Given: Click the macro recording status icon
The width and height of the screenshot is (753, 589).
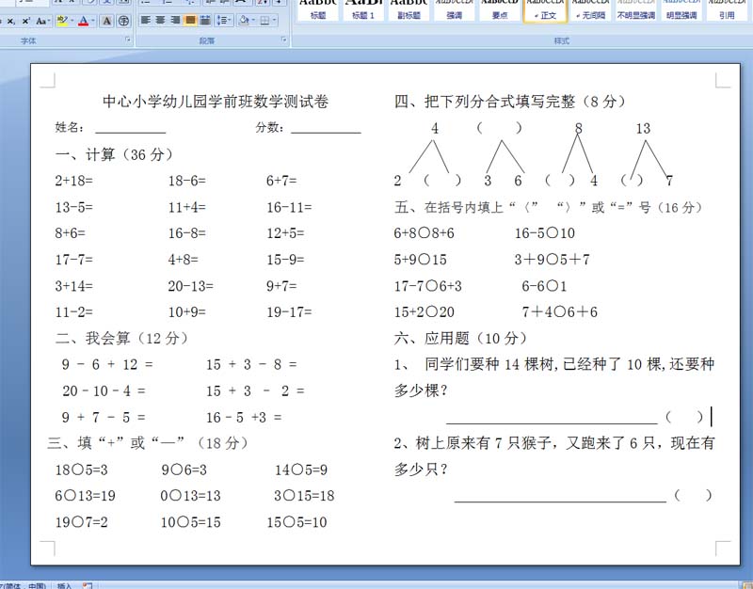Looking at the screenshot, I should pyautogui.click(x=88, y=585).
